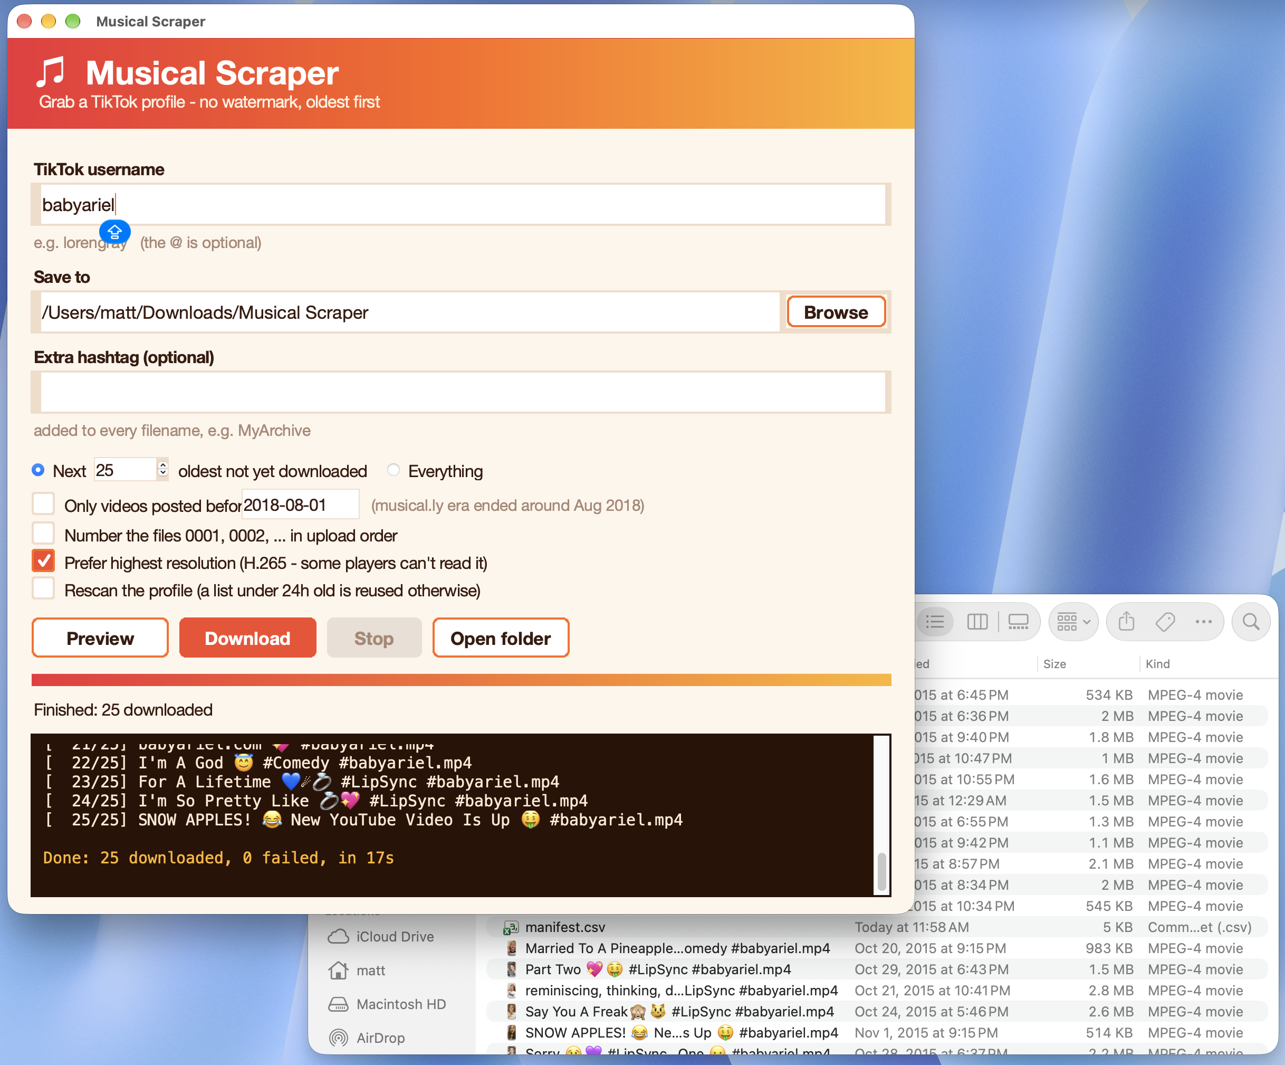This screenshot has width=1285, height=1065.
Task: Click the Browse button
Action: [836, 312]
